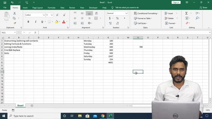Screen dimensions: 212x119
Task: Toggle Wrap Text icon
Action: point(96,13)
